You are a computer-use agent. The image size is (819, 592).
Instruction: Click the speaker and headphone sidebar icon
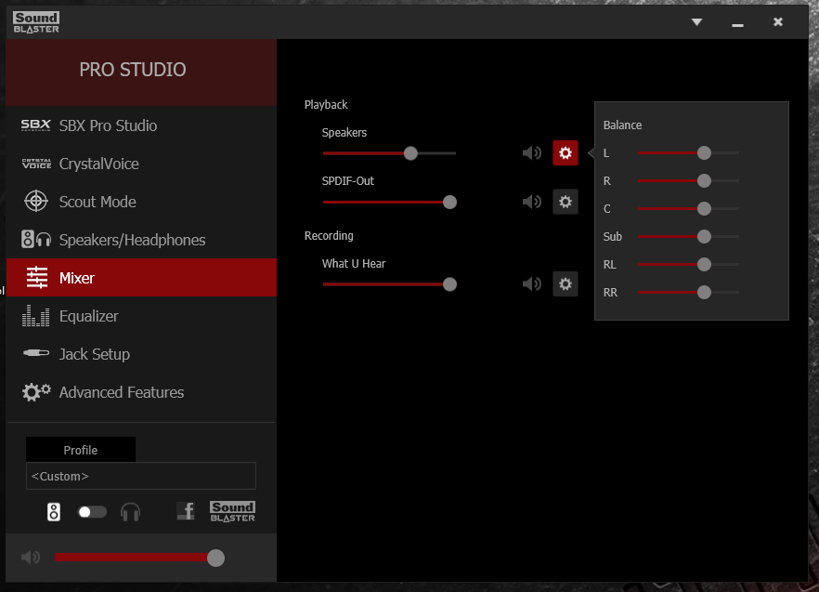click(x=36, y=240)
